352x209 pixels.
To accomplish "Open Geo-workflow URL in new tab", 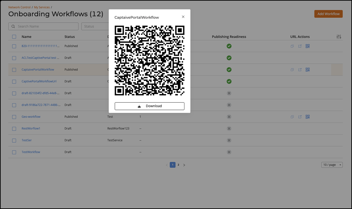I will (300, 117).
